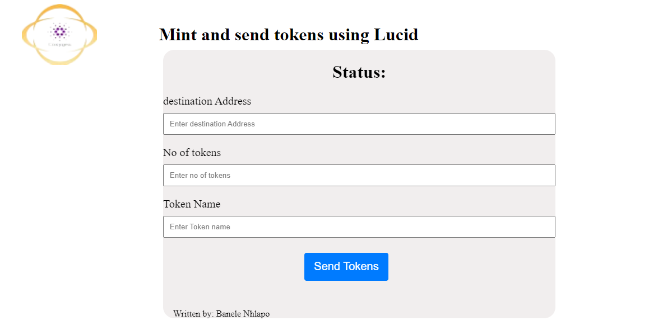Viewport: 672px width, 330px height.
Task: Click the "Token Name" label
Action: tap(192, 204)
